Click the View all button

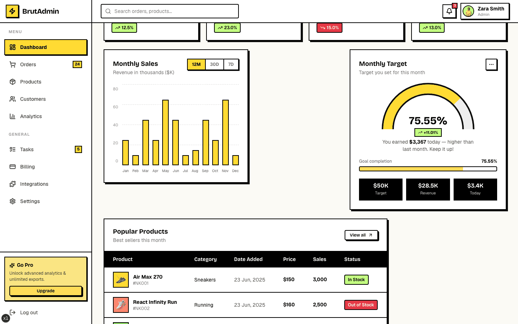(x=361, y=235)
